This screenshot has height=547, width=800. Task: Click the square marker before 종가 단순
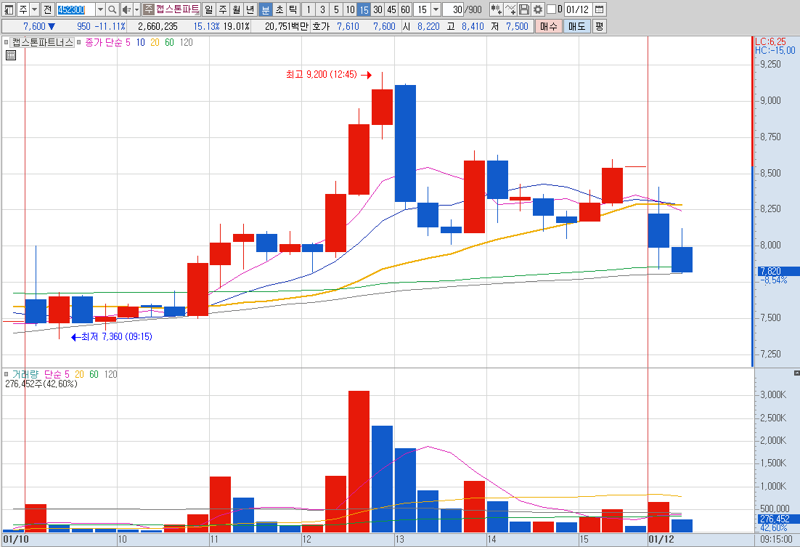coord(79,42)
